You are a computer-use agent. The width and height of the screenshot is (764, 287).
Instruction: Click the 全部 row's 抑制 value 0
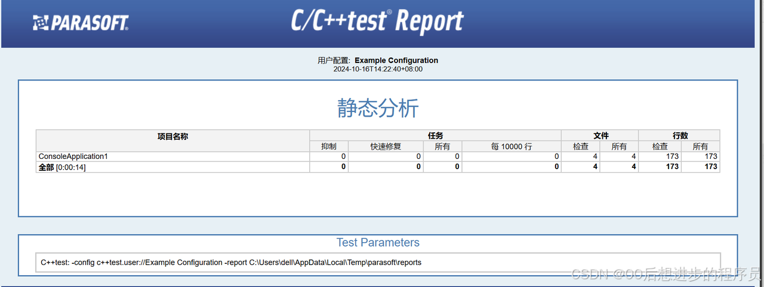[x=343, y=167]
